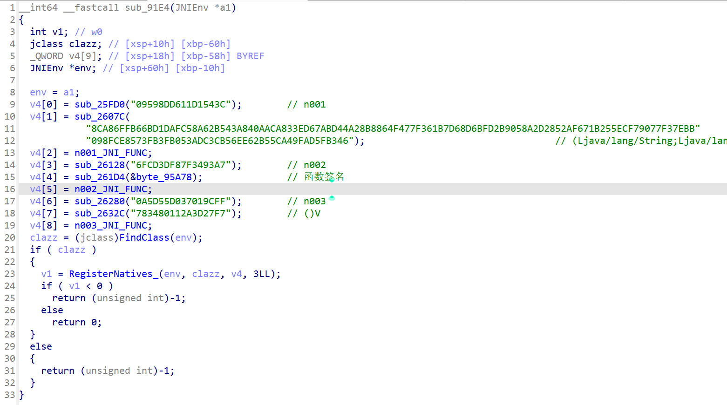Click line number 16 in the gutter
Viewport: 727px width, 405px height.
[x=10, y=189]
